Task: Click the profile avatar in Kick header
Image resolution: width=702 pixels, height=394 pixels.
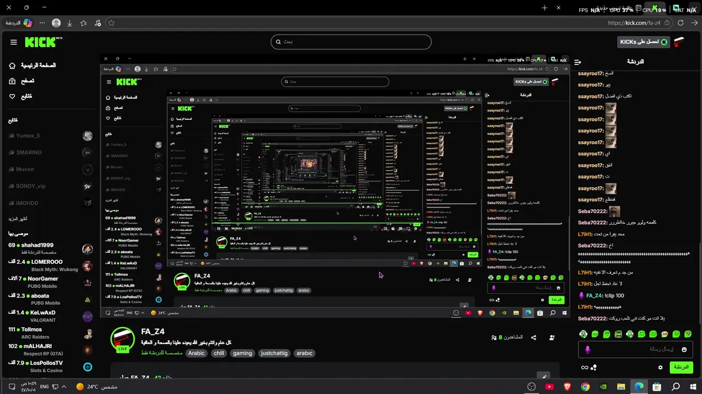Action: [679, 42]
